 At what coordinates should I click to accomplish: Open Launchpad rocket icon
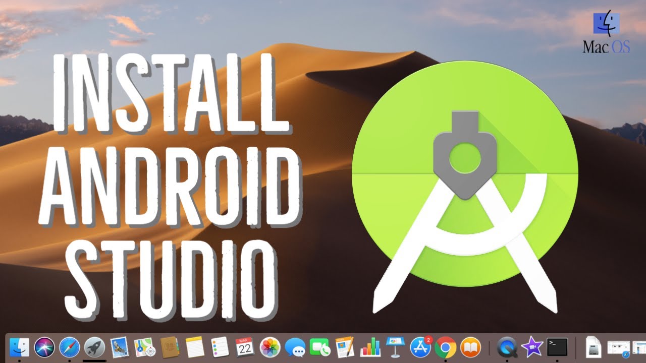[94, 347]
